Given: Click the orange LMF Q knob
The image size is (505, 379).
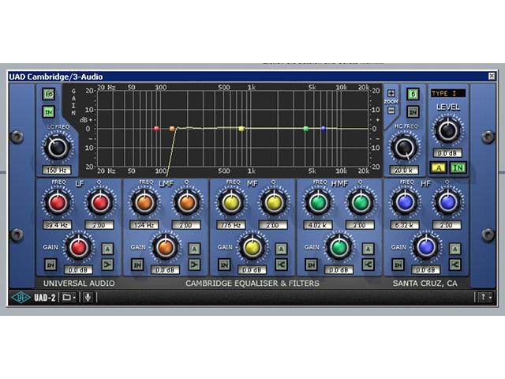Looking at the screenshot, I should [x=187, y=203].
